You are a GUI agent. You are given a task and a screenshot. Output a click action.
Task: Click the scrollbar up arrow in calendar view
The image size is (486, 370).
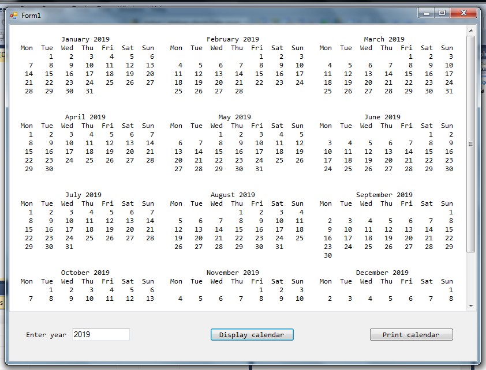[x=471, y=31]
